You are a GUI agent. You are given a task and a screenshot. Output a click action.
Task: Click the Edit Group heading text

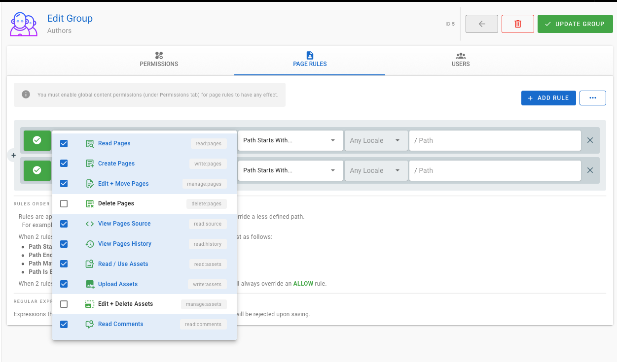tap(70, 18)
